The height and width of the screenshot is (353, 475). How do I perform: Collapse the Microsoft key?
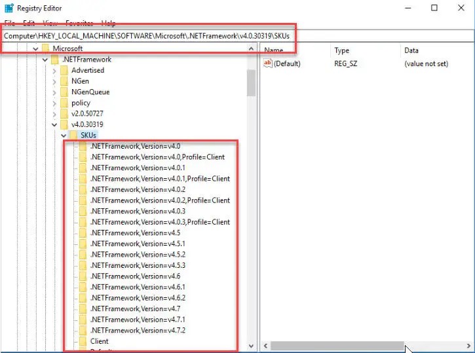point(35,48)
